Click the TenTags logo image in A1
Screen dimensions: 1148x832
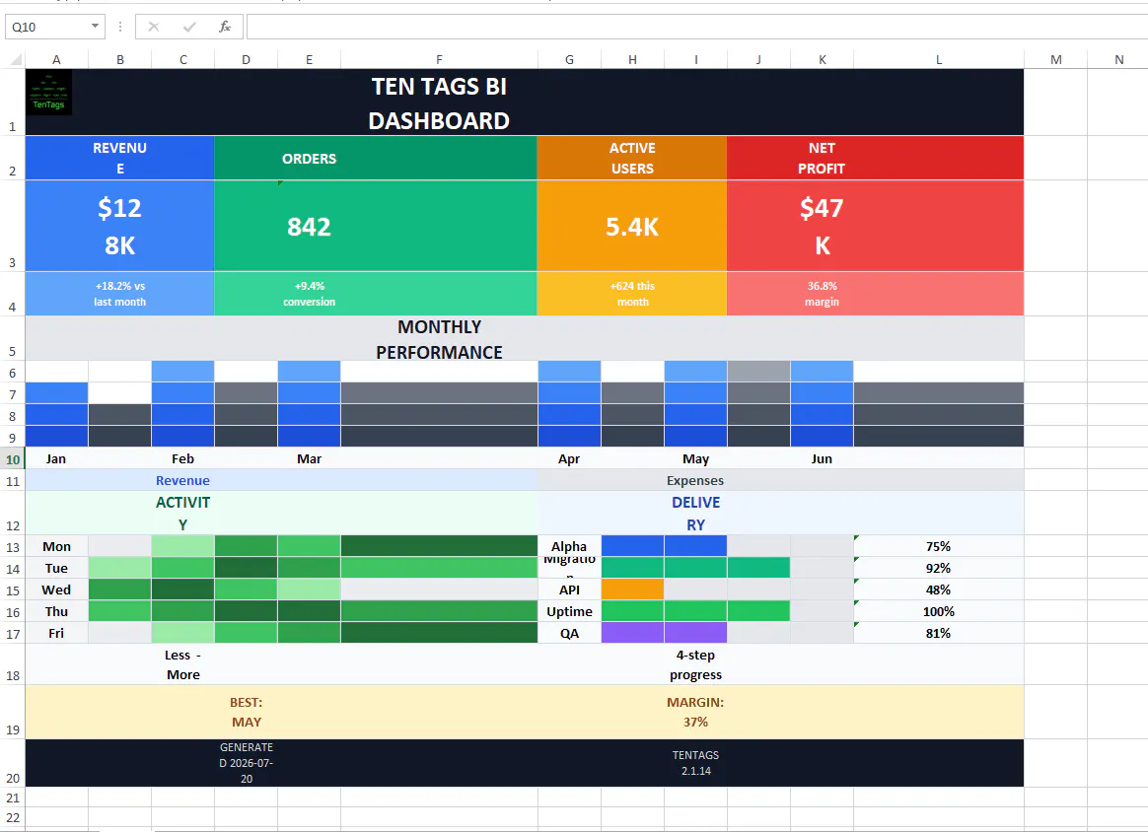pyautogui.click(x=48, y=93)
